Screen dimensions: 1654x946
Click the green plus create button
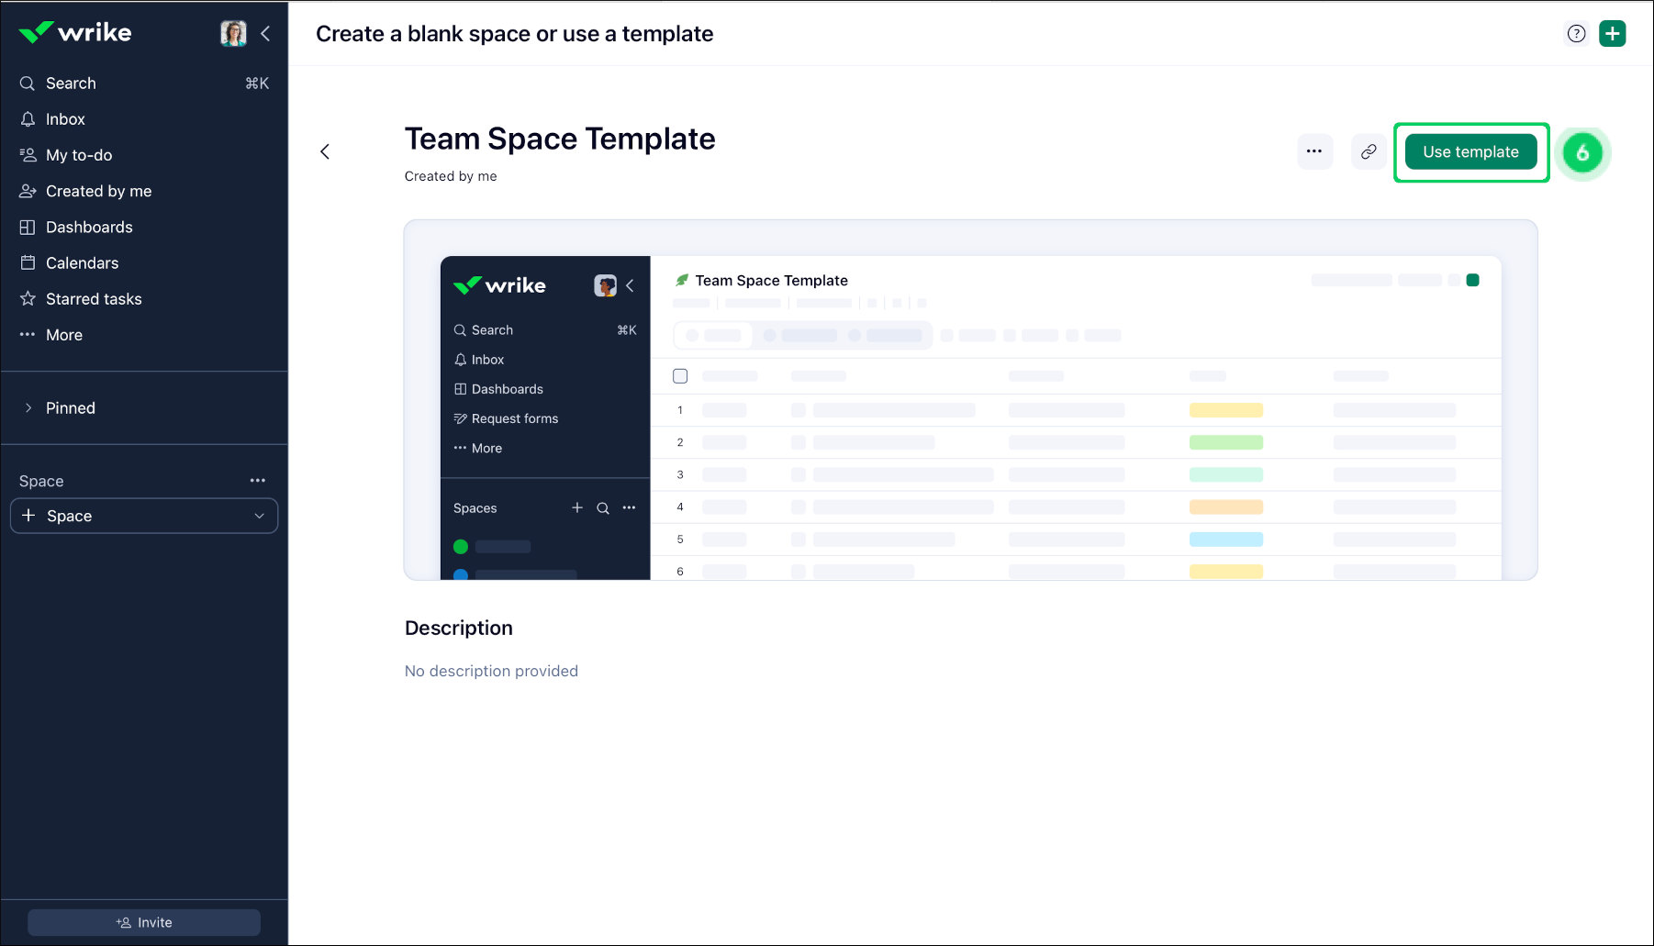tap(1612, 34)
